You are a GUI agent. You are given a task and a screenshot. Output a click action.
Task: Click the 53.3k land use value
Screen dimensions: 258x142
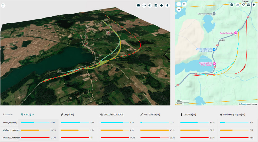pyautogui.click(x=212, y=123)
